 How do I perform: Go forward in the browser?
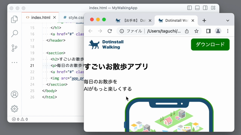click(100, 31)
